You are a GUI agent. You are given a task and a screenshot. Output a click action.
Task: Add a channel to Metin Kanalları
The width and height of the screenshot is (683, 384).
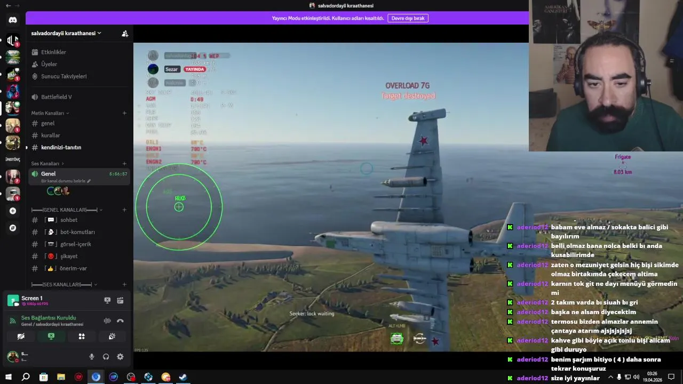[124, 113]
